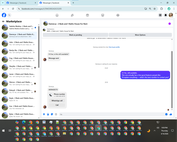
Task: Open Yadirito Medina conversation
Action: click(19, 27)
